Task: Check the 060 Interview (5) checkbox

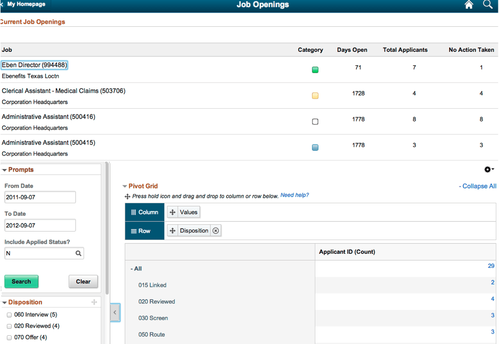Action: coord(9,314)
